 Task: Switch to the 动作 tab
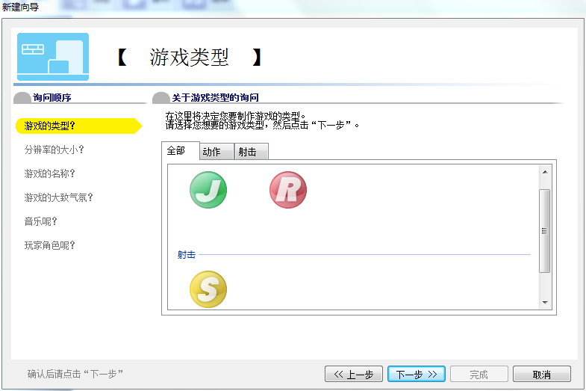[x=216, y=152]
